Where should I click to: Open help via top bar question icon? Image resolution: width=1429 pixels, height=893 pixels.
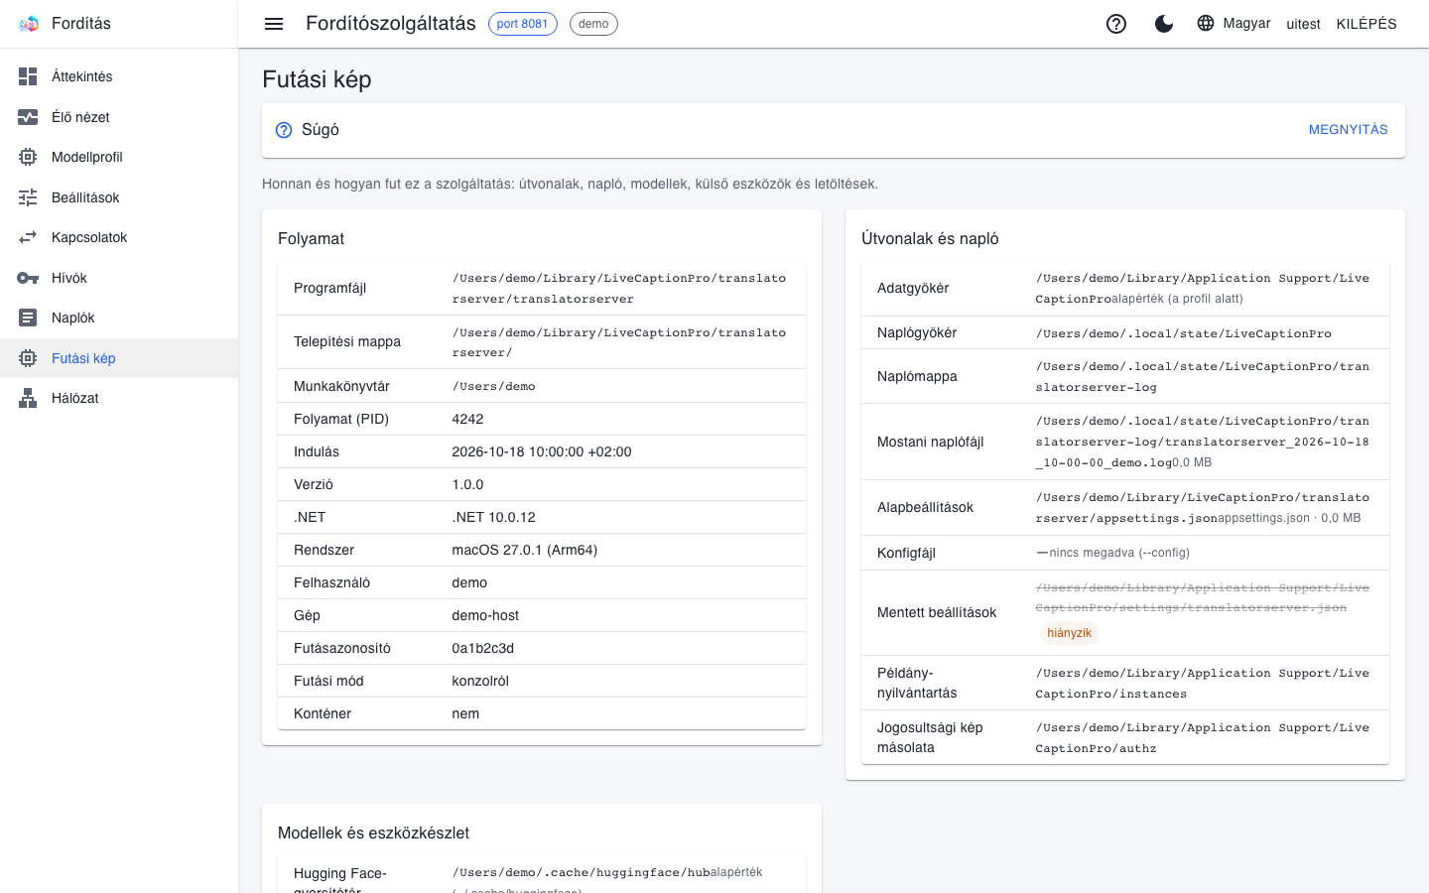(x=1116, y=24)
